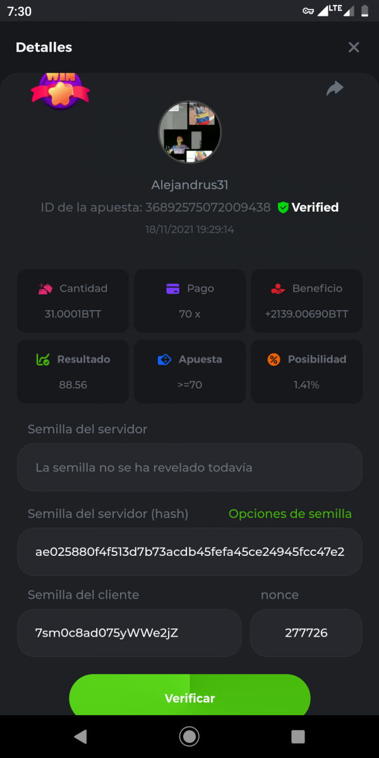Tap the nonce value field

(x=306, y=632)
